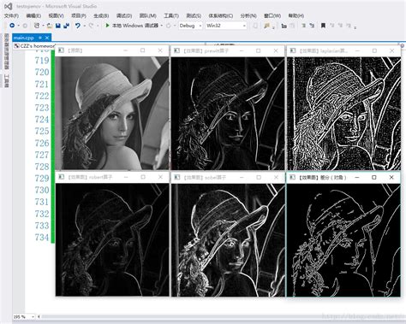Toggle the bookmark icon in toolbar

[x=323, y=26]
